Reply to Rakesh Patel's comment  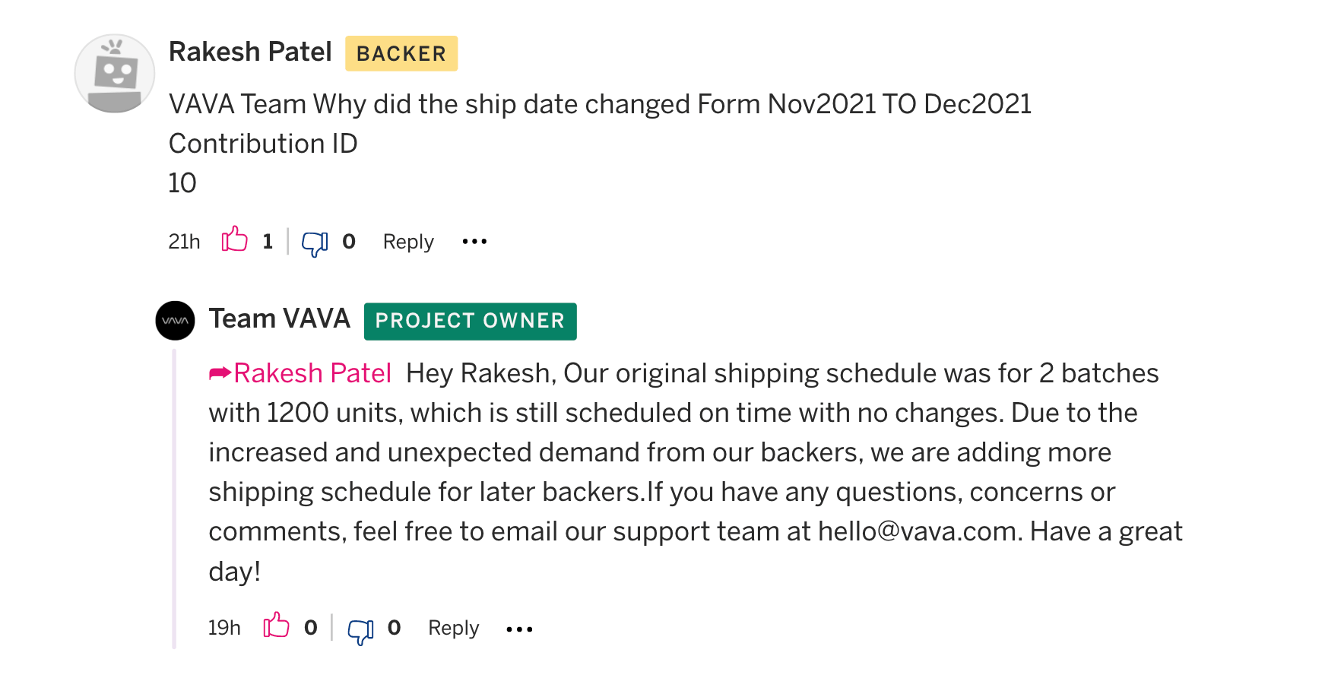[408, 242]
